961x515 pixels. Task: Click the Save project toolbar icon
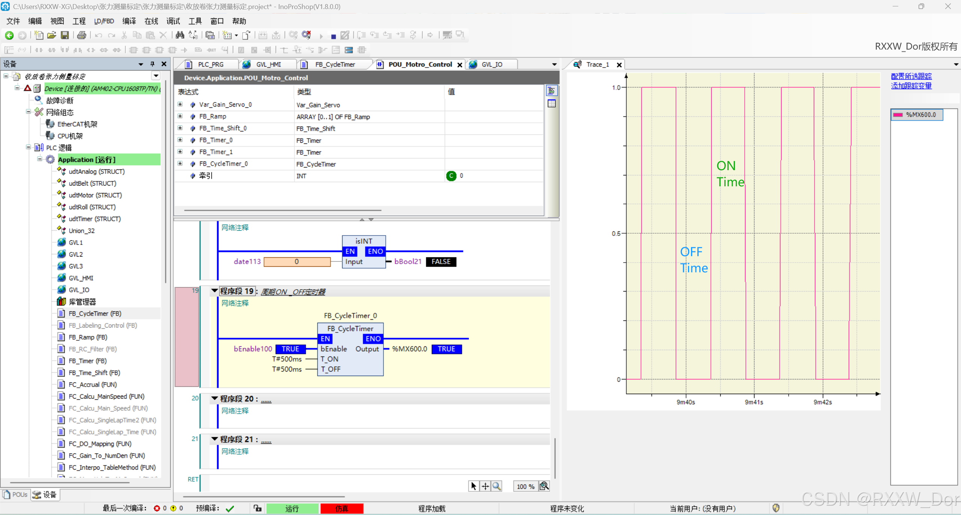pyautogui.click(x=65, y=35)
